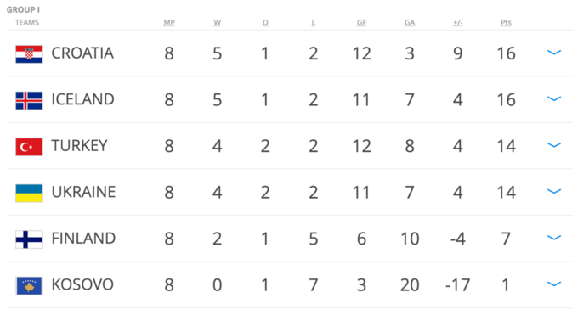The height and width of the screenshot is (315, 578).
Task: Click the Croatia flag icon
Action: click(x=29, y=54)
